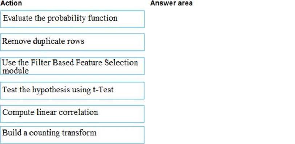Select the 'Evaluate the probability function' action
The height and width of the screenshot is (144, 295).
(72, 19)
